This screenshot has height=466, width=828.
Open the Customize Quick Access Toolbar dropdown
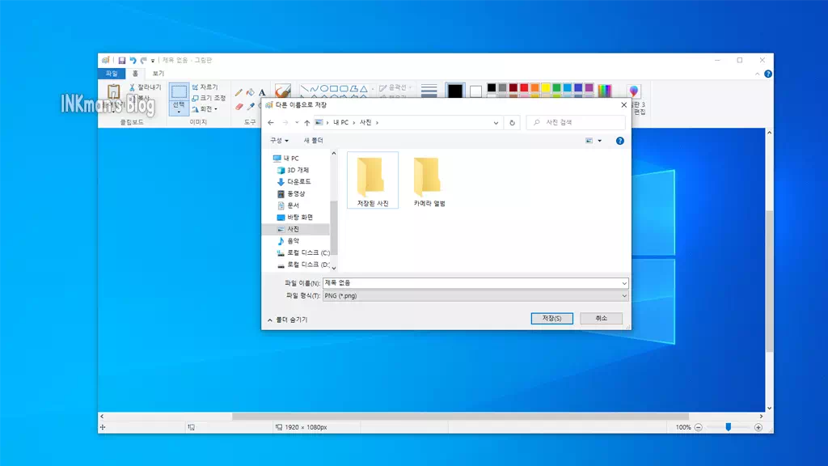pyautogui.click(x=153, y=61)
